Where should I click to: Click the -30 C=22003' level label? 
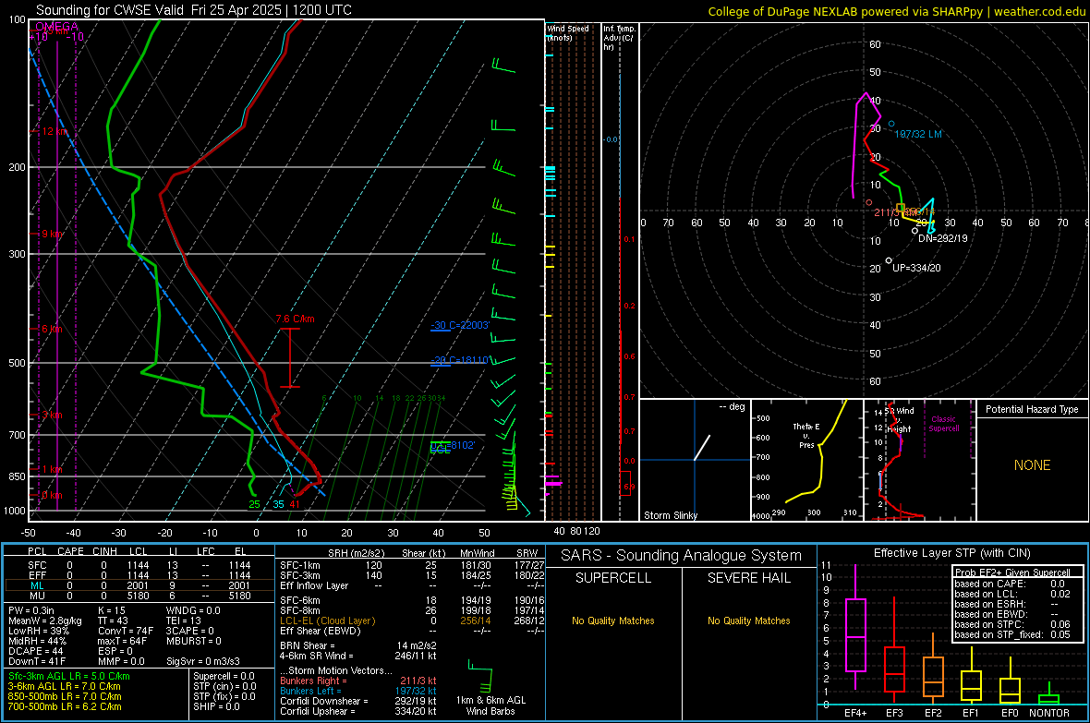point(460,325)
